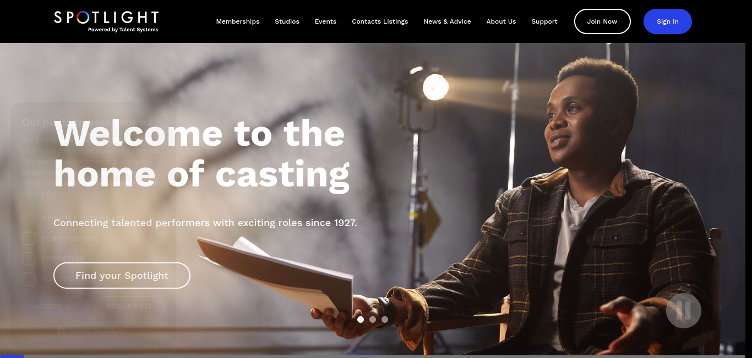Go to the second carousel slide dot

[373, 320]
